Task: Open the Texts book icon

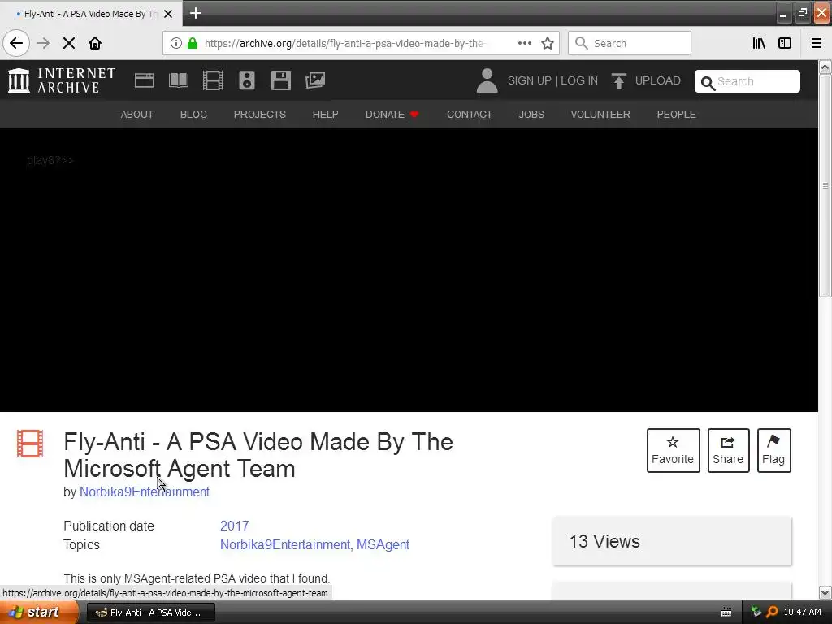Action: tap(179, 80)
